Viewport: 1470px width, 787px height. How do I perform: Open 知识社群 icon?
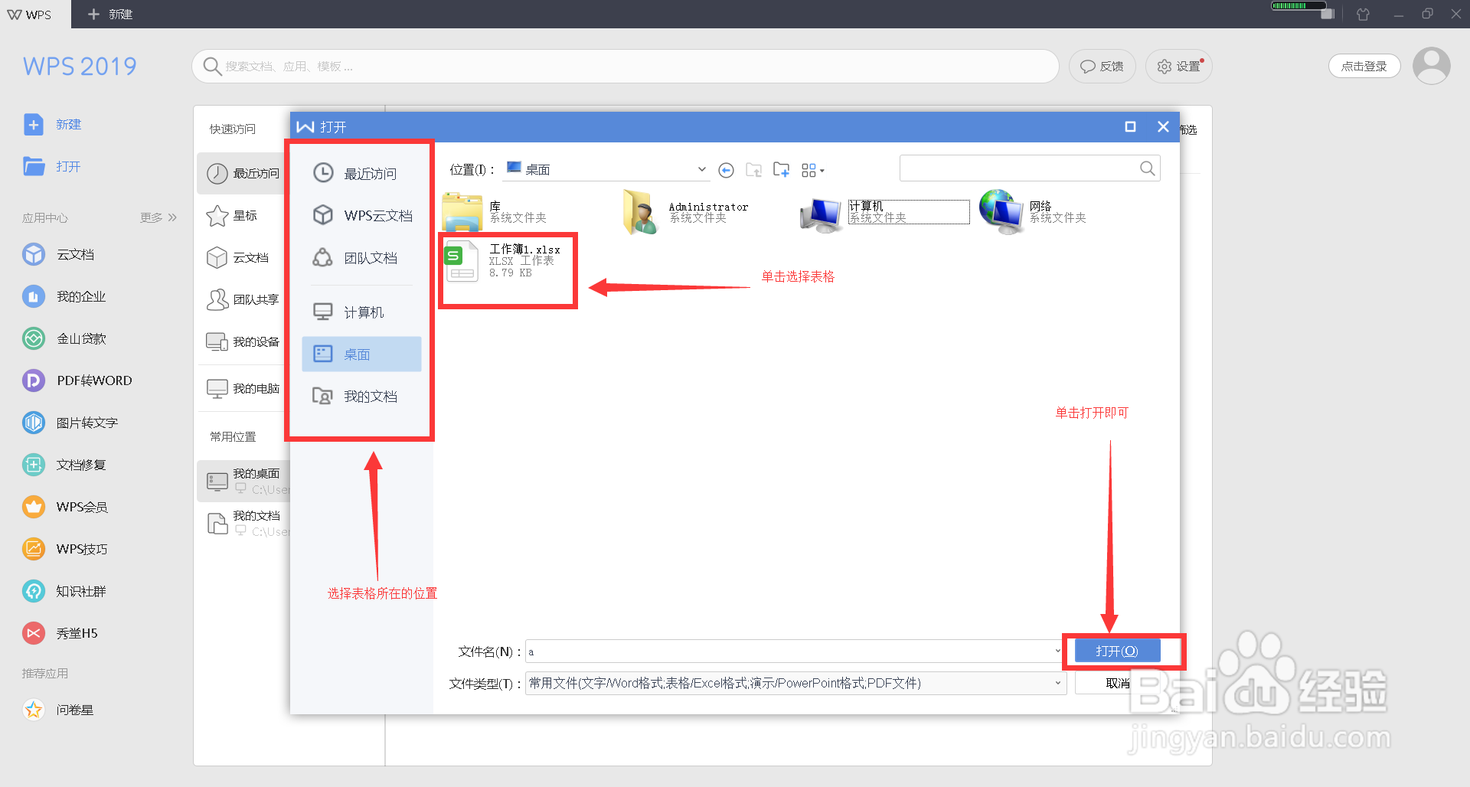coord(34,591)
